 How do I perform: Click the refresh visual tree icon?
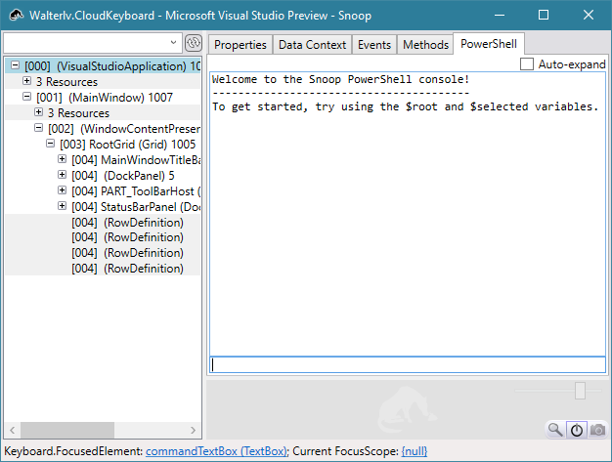(x=194, y=43)
